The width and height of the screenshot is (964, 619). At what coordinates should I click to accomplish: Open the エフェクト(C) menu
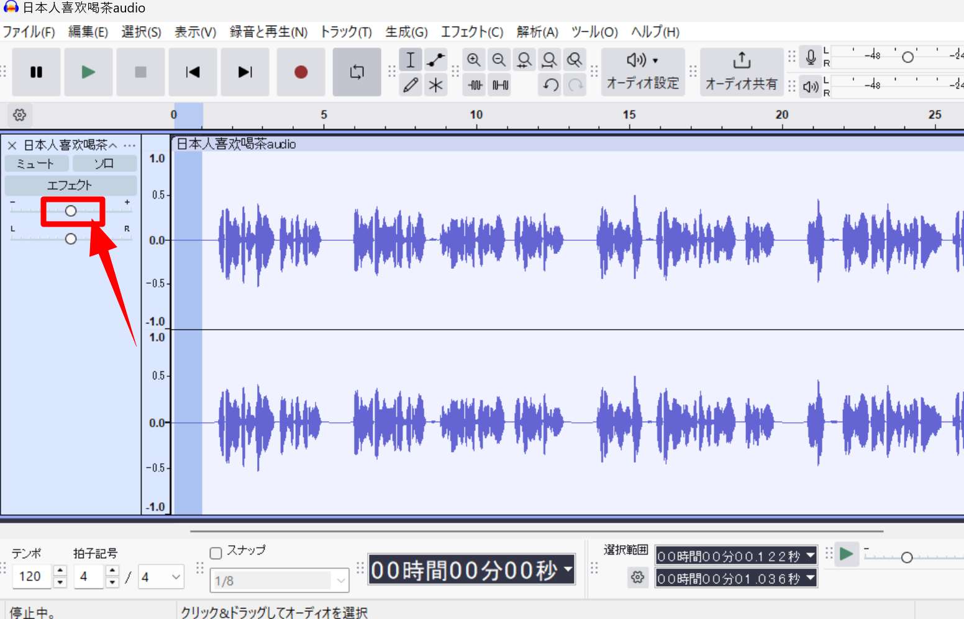472,32
